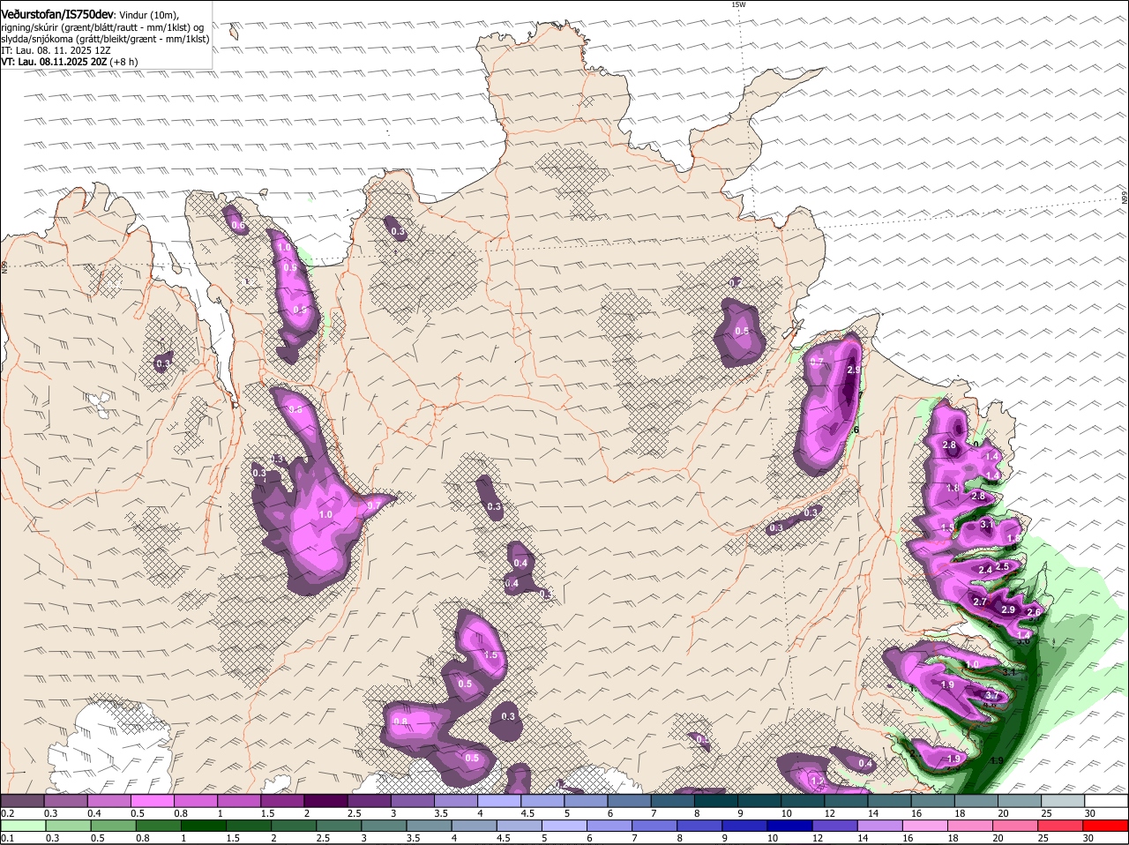Screen dimensions: 1129x845
Task: Click the 0.6 snowfall value on map
Action: click(237, 225)
